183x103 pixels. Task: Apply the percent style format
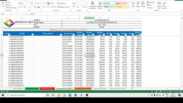click(x=77, y=7)
